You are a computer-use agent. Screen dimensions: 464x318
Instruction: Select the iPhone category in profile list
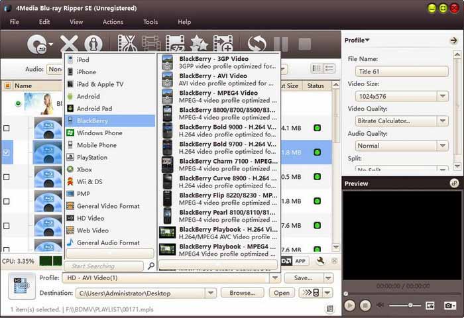tap(110, 72)
